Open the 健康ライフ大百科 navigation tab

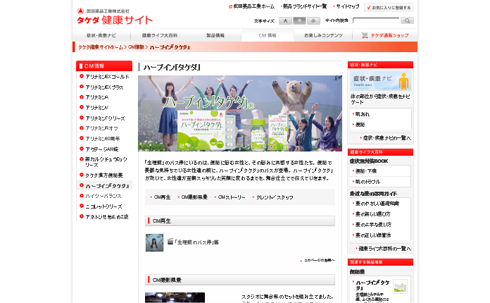pos(160,35)
